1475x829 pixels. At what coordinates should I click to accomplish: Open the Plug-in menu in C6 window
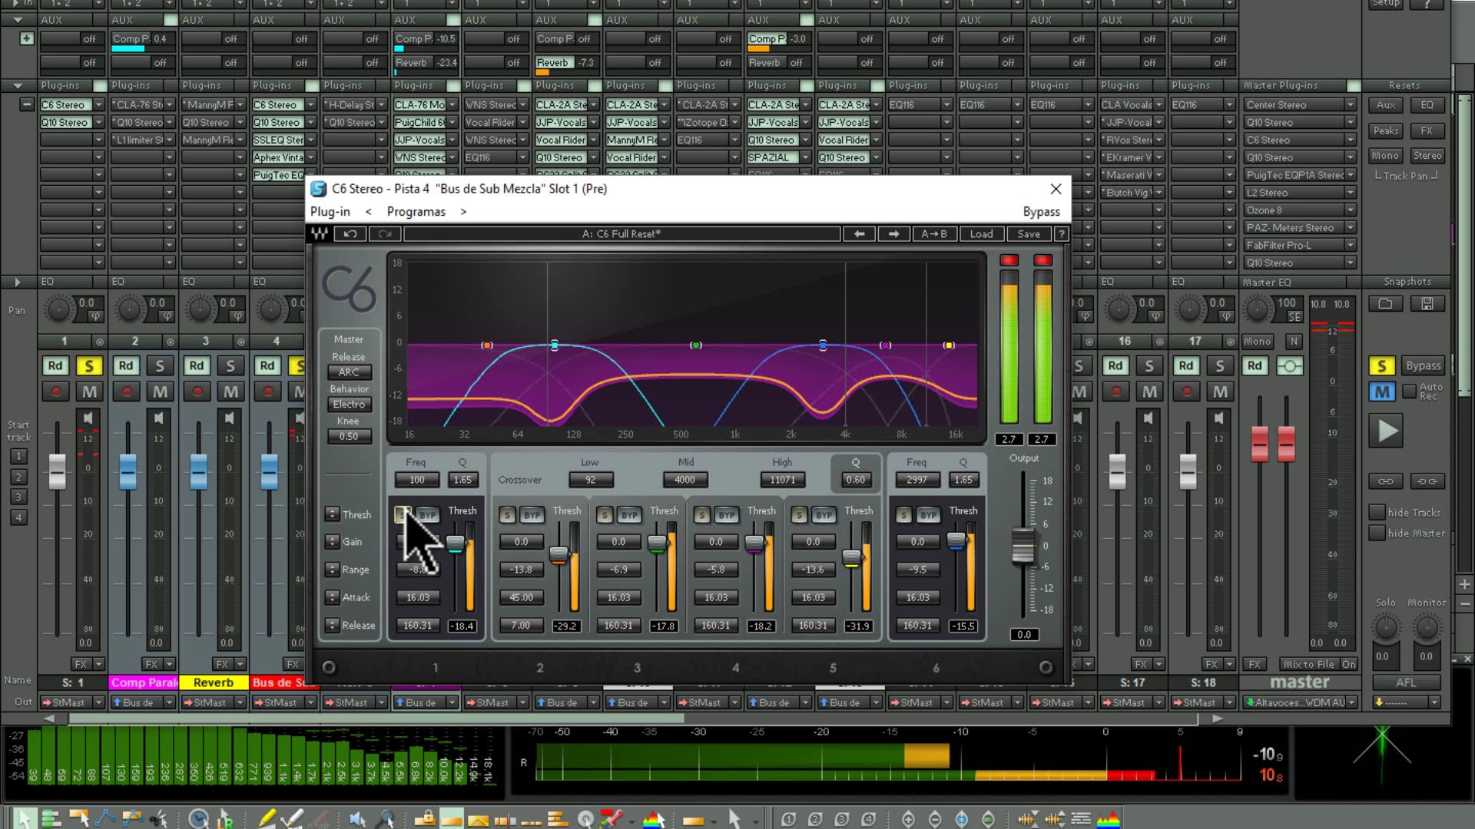[330, 212]
